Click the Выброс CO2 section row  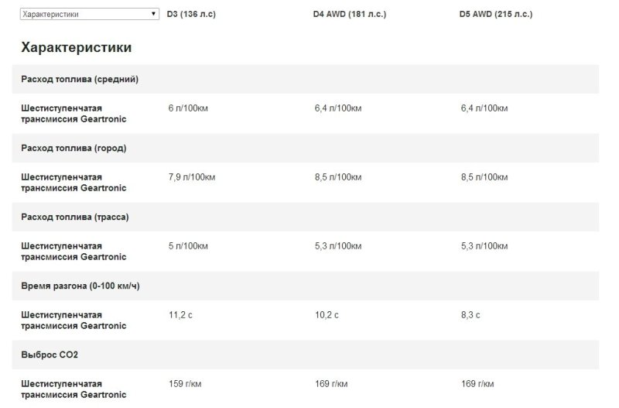coord(50,355)
